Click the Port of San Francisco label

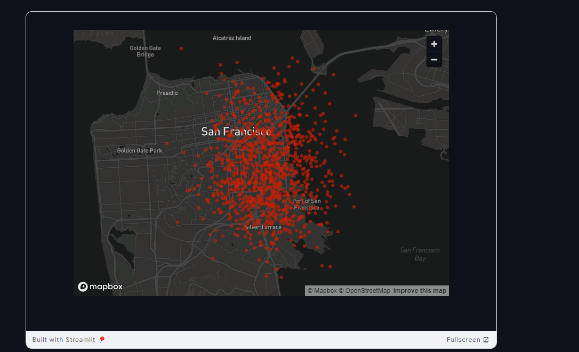click(x=307, y=204)
